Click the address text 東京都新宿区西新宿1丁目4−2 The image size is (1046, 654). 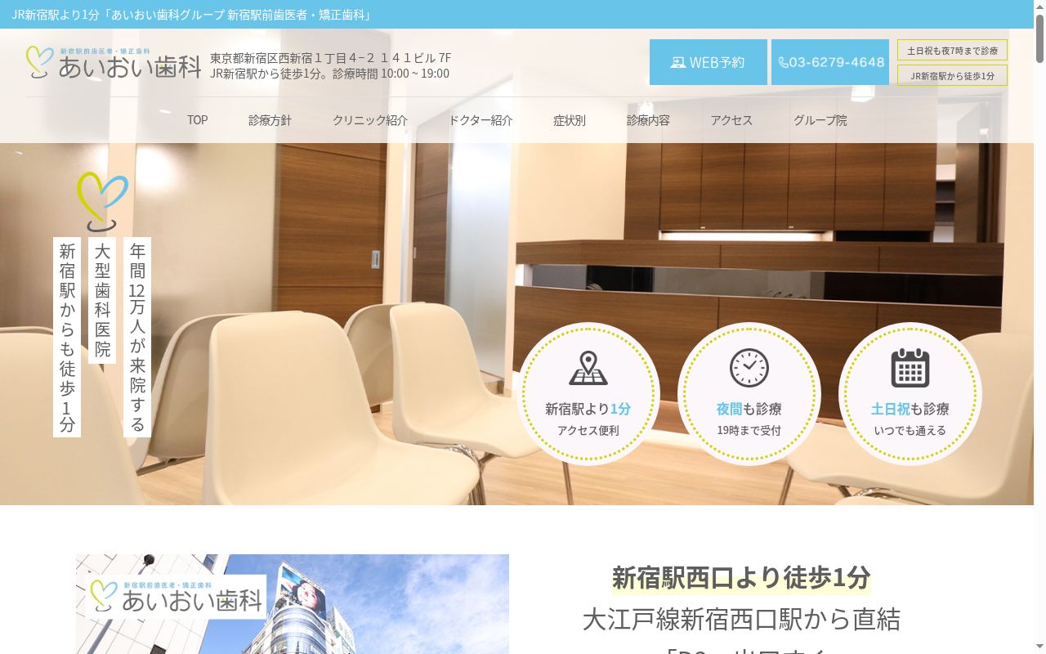(x=293, y=58)
